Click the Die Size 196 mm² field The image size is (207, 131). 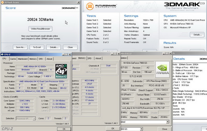pyautogui.click(x=148, y=72)
